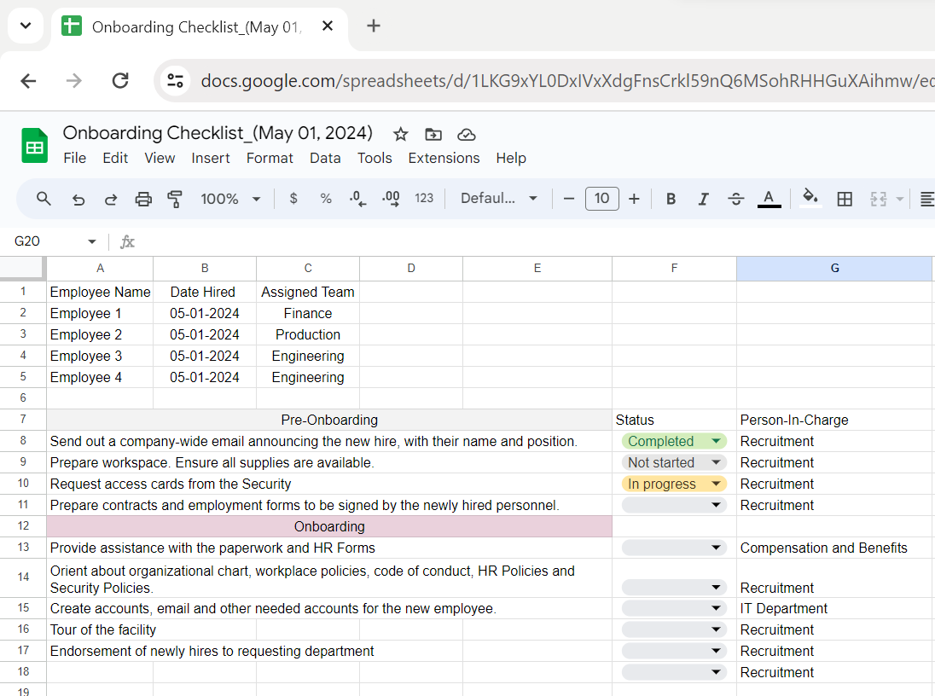Click the merge cells icon
935x696 pixels.
(879, 199)
